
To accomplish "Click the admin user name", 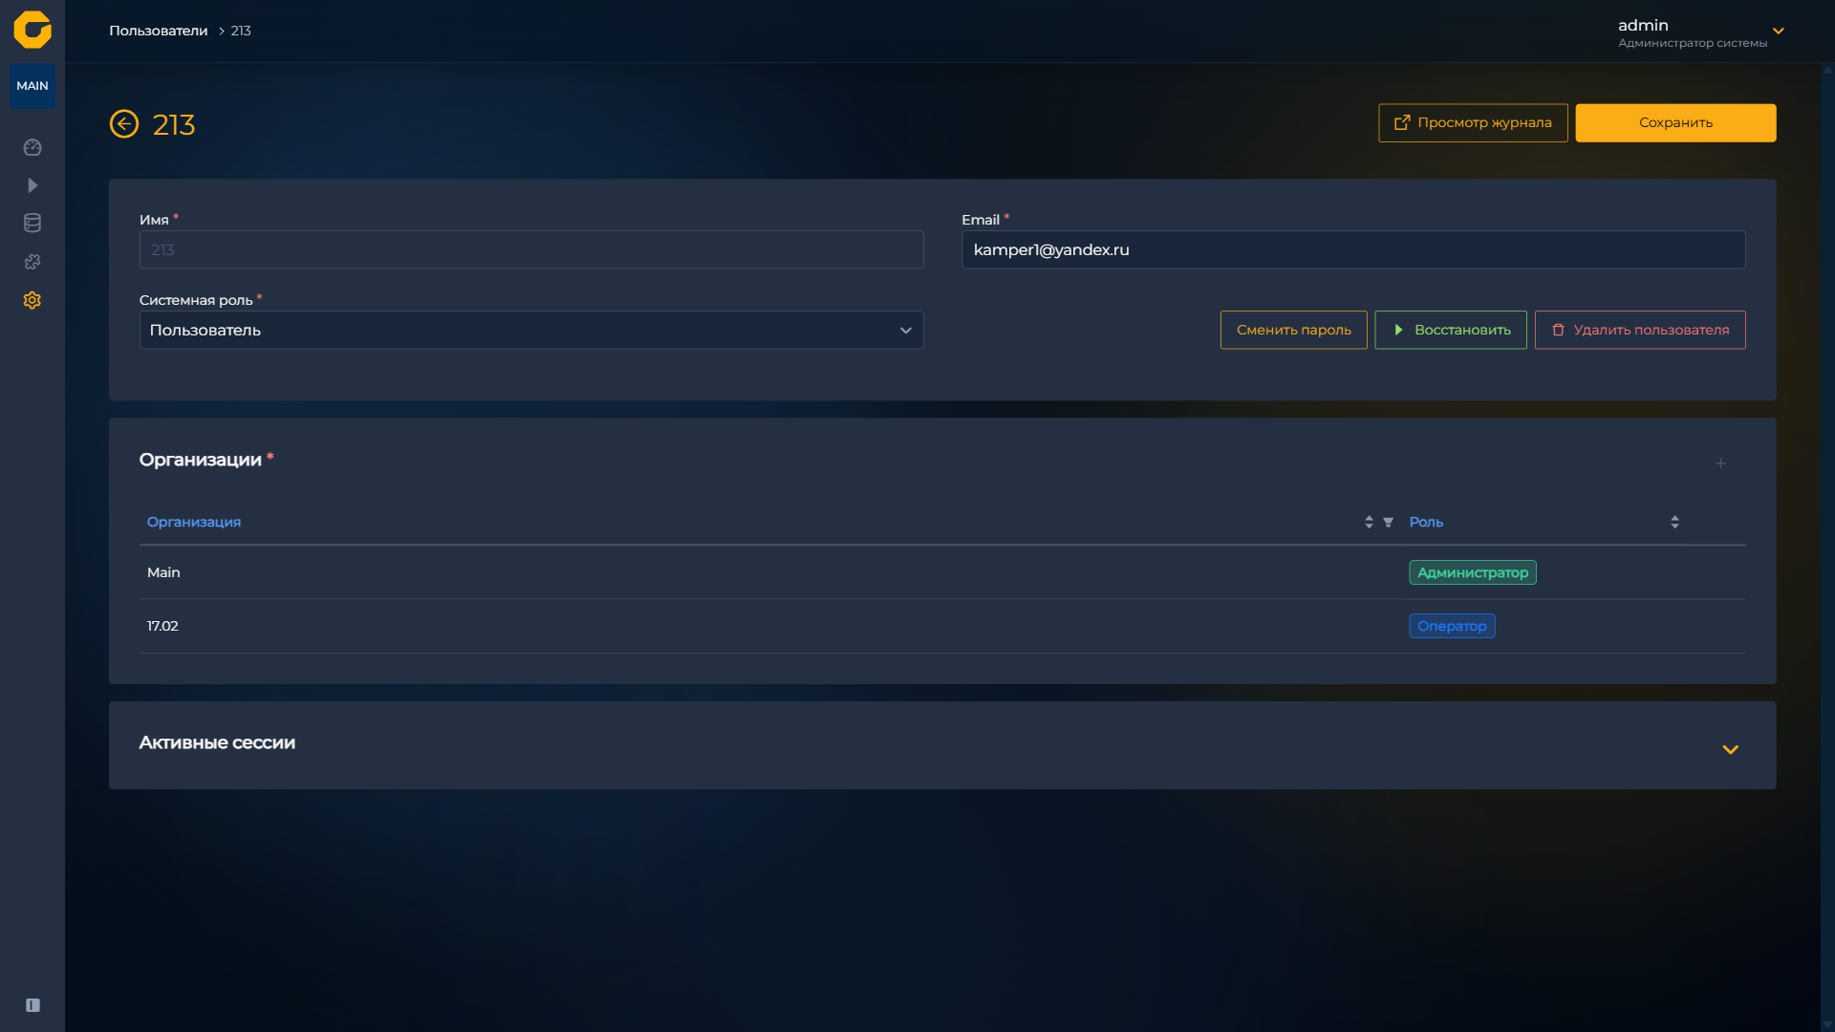I will 1643,25.
